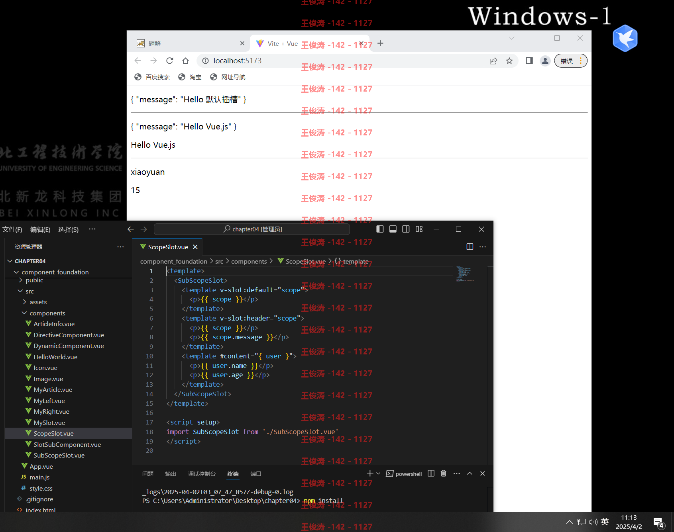Split the powershell terminal

(x=431, y=473)
